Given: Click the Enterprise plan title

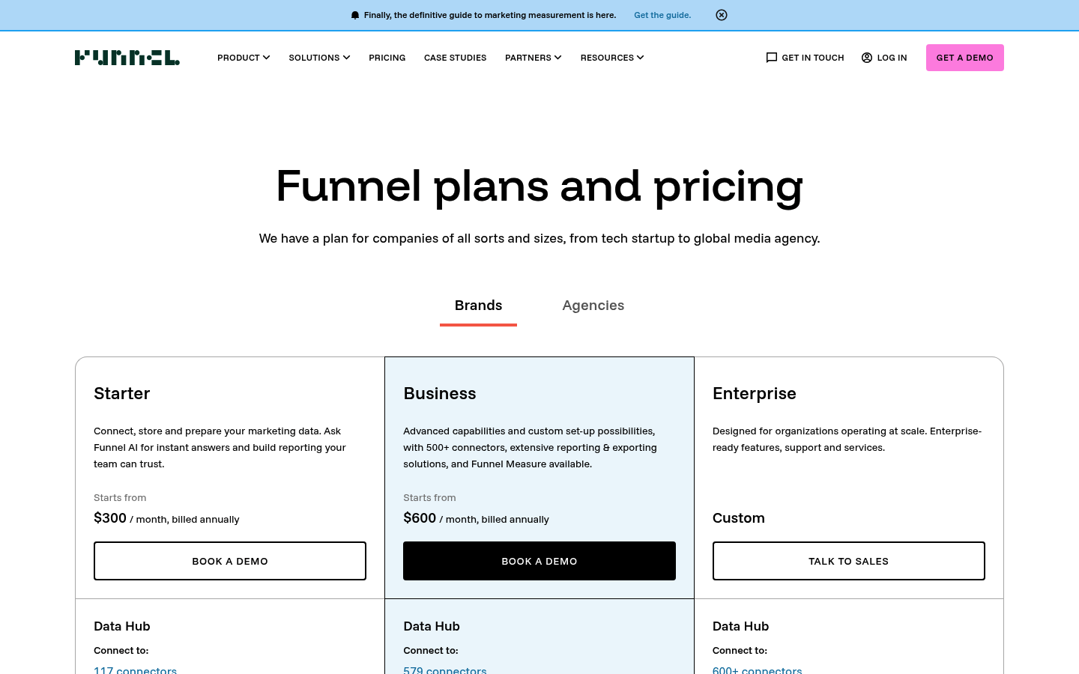Looking at the screenshot, I should pos(755,393).
